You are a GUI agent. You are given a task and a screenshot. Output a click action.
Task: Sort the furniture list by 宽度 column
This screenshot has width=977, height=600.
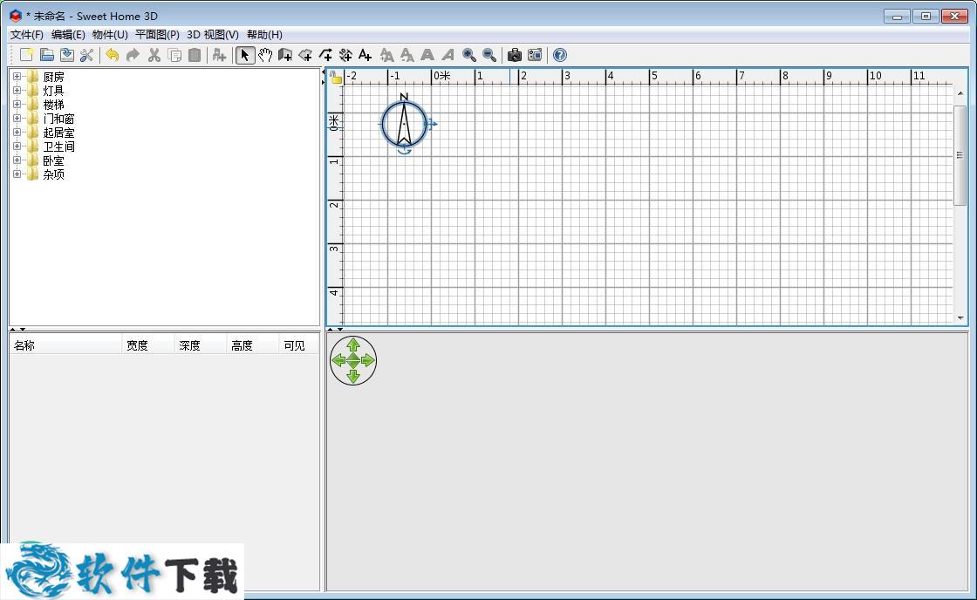pyautogui.click(x=147, y=346)
